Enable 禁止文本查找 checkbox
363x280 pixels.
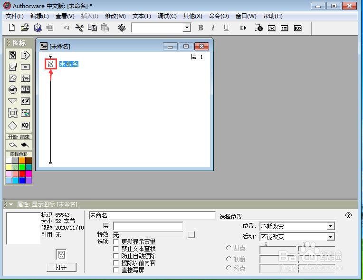tap(116, 249)
